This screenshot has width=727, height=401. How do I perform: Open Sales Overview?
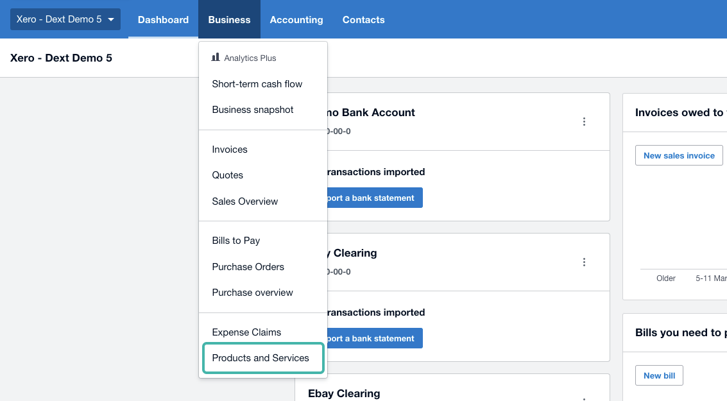point(245,201)
